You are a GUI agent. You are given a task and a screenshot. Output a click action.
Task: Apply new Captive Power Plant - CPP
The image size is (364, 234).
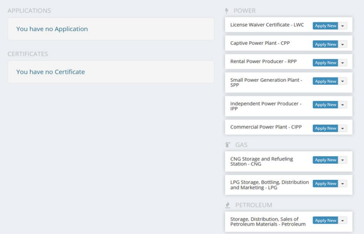[325, 44]
